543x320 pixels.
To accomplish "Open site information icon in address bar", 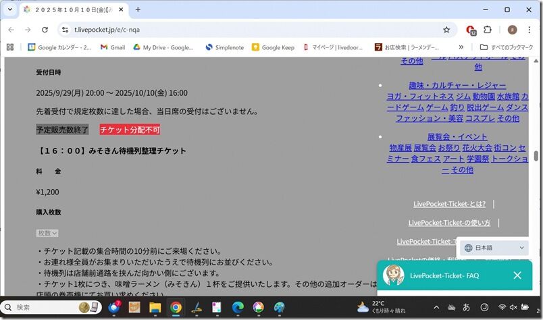I will click(x=65, y=30).
